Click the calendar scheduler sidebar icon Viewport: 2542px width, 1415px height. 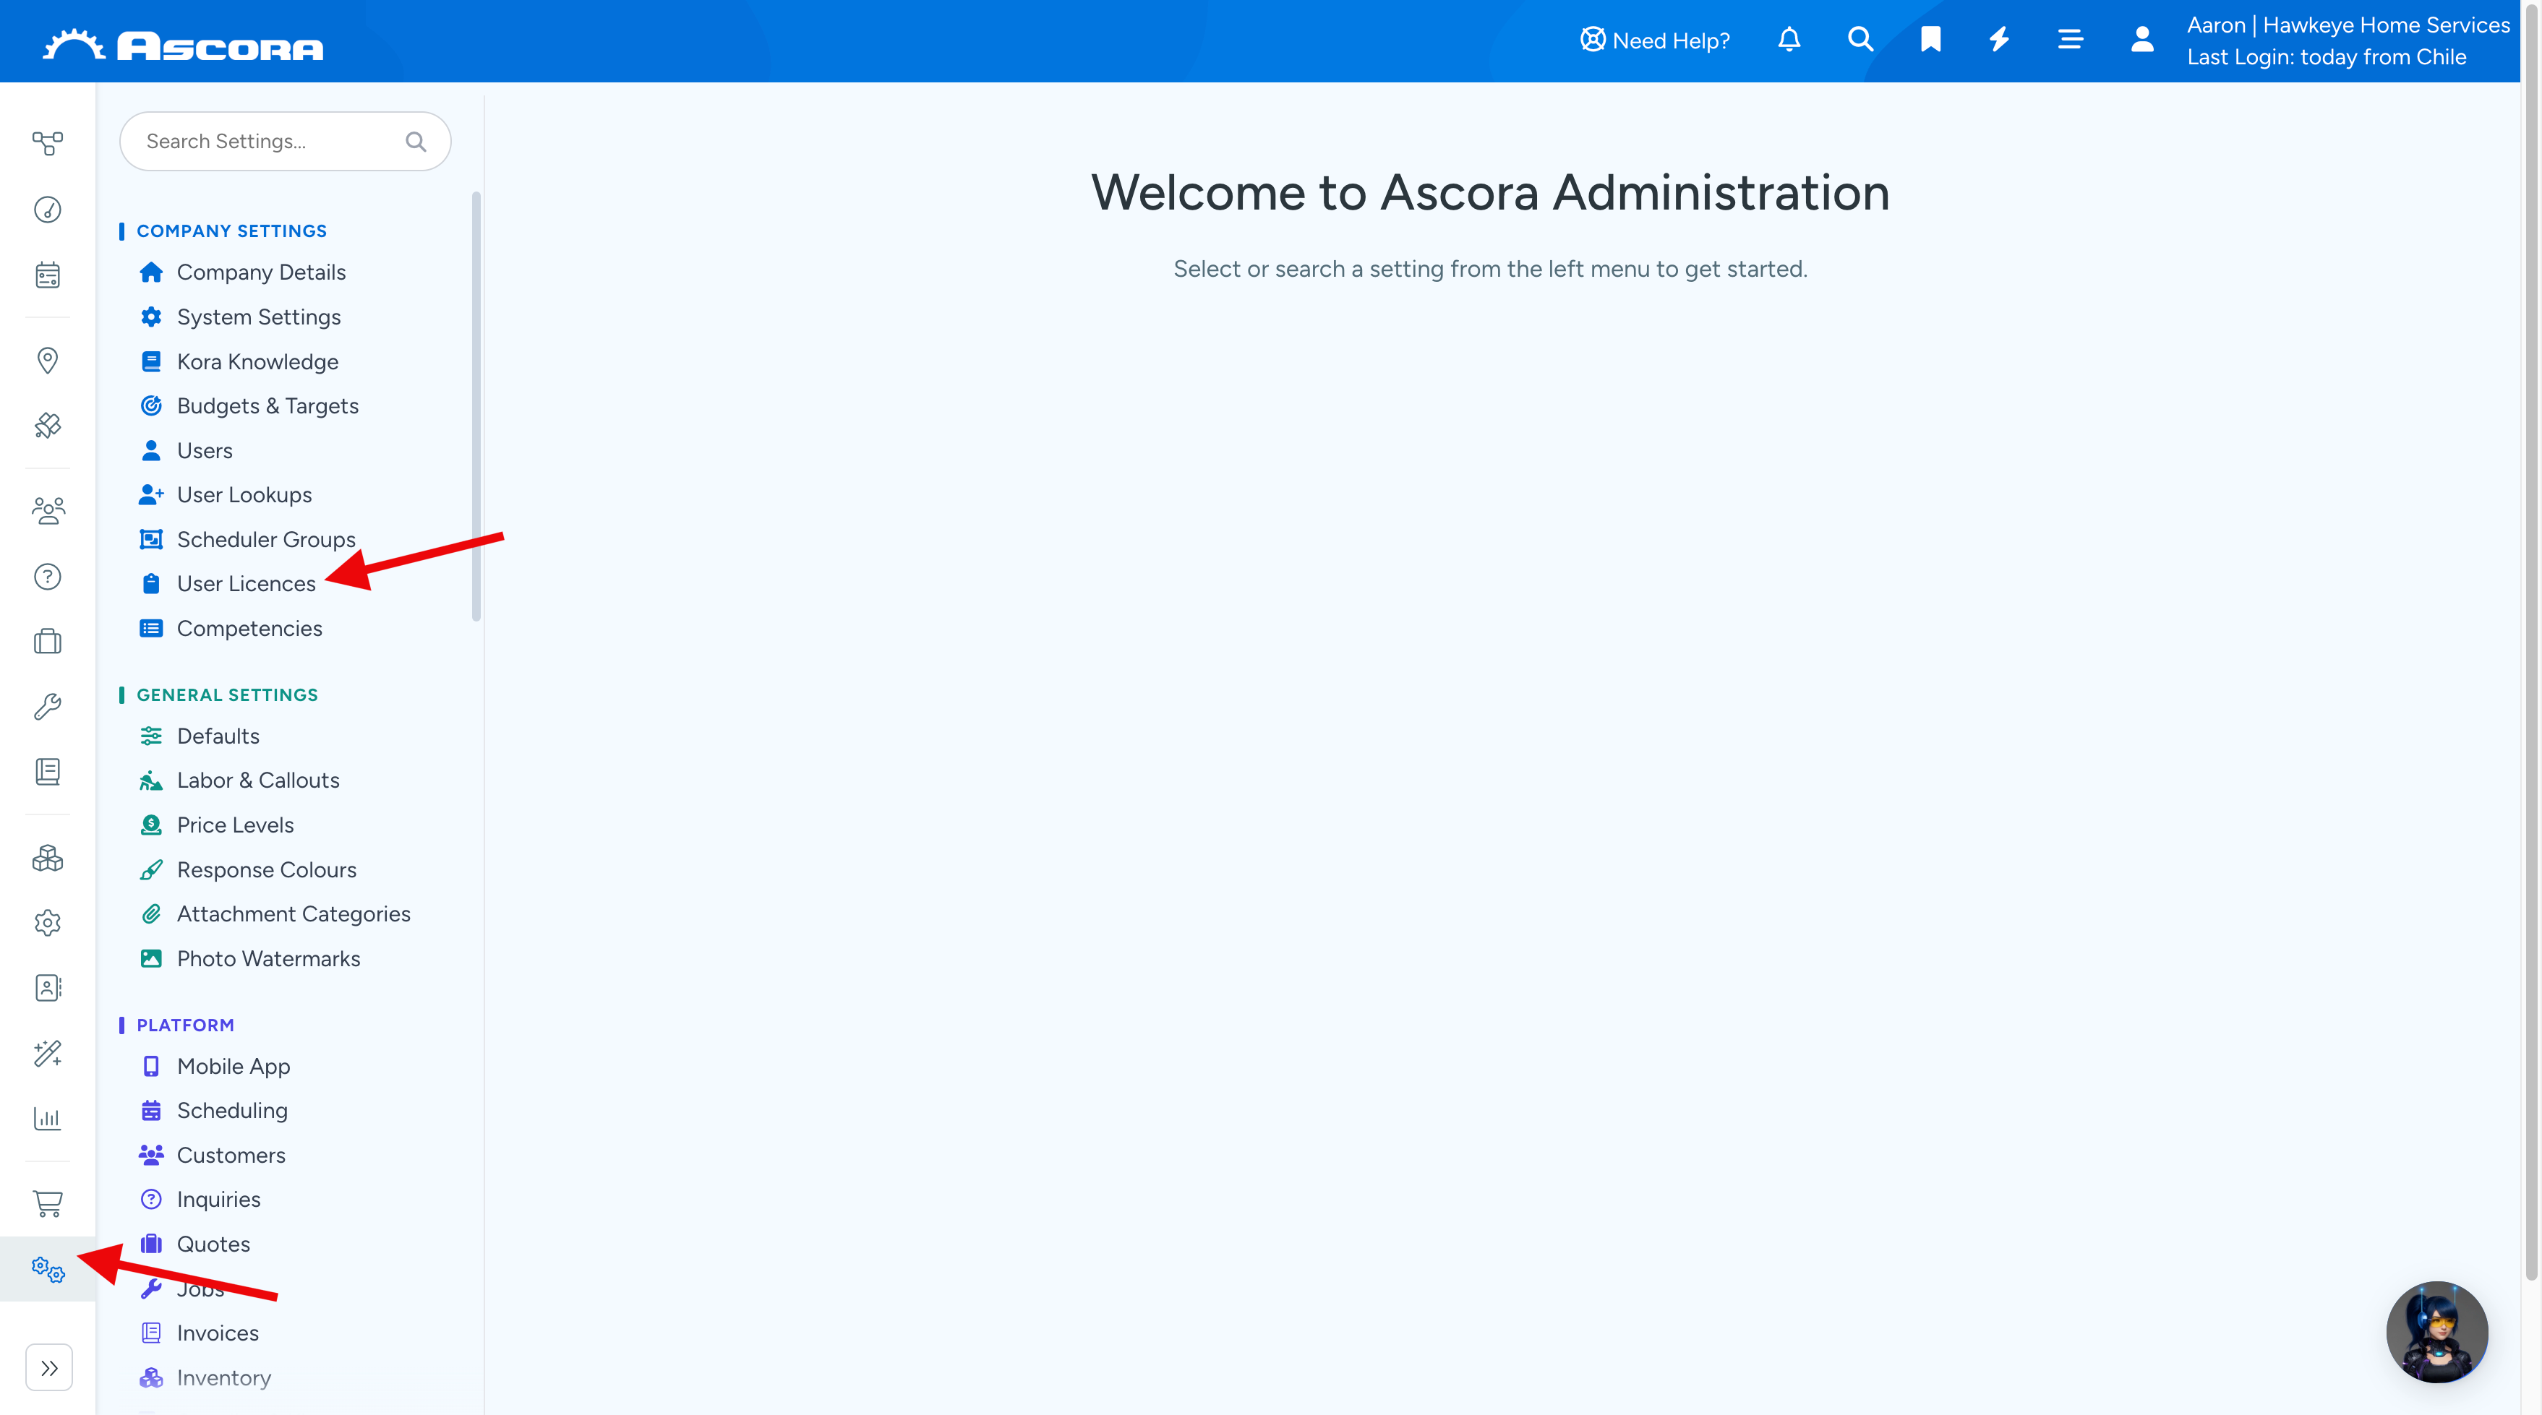[48, 275]
